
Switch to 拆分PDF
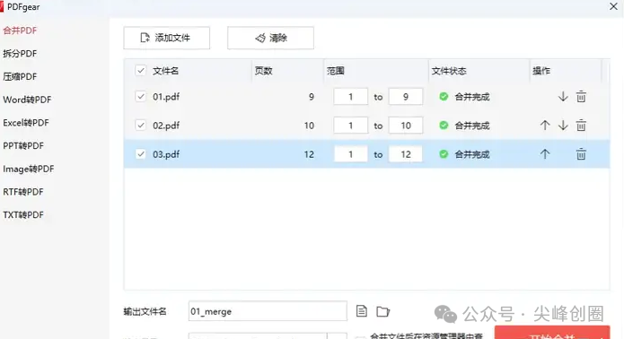[x=20, y=54]
